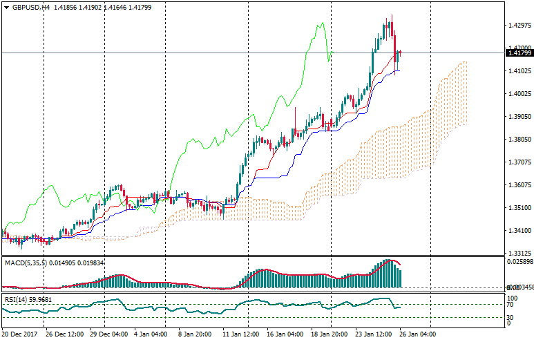534x342 pixels.
Task: Click the 4 Jan 04:00 time label
Action: 149,334
